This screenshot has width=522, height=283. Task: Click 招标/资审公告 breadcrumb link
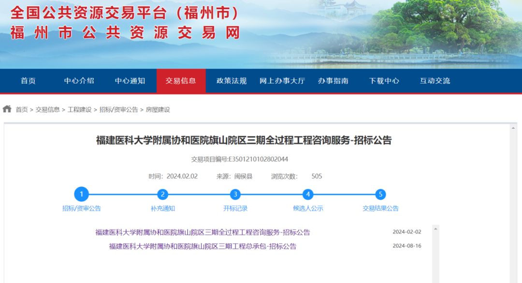pyautogui.click(x=118, y=109)
